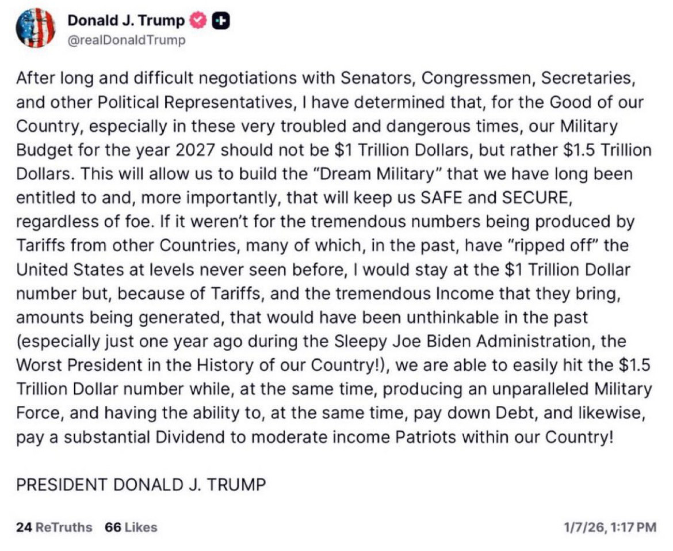This screenshot has height=551, width=673.
Task: Click the 1/7/26, 1:17 PM timestamp
Action: coord(610,527)
